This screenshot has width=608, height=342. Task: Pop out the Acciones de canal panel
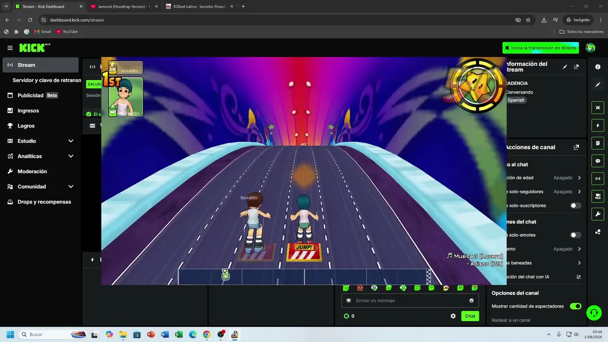point(576,147)
